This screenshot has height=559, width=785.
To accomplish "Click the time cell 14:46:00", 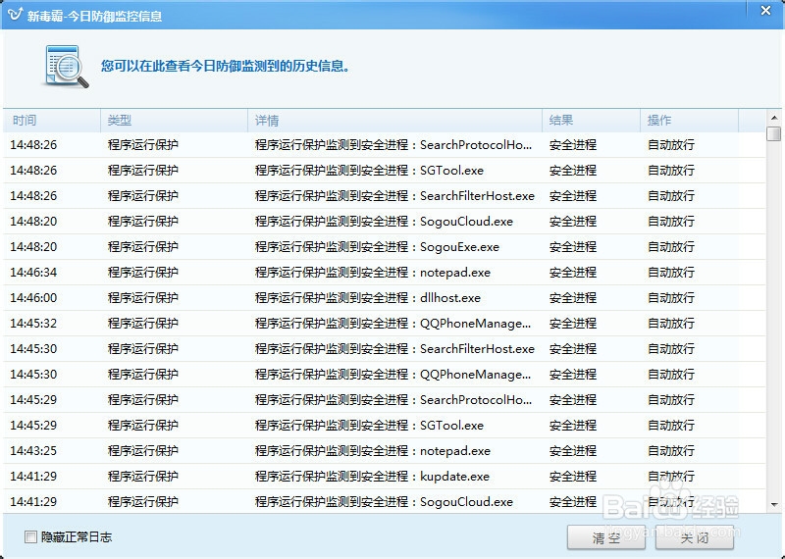I will click(33, 298).
